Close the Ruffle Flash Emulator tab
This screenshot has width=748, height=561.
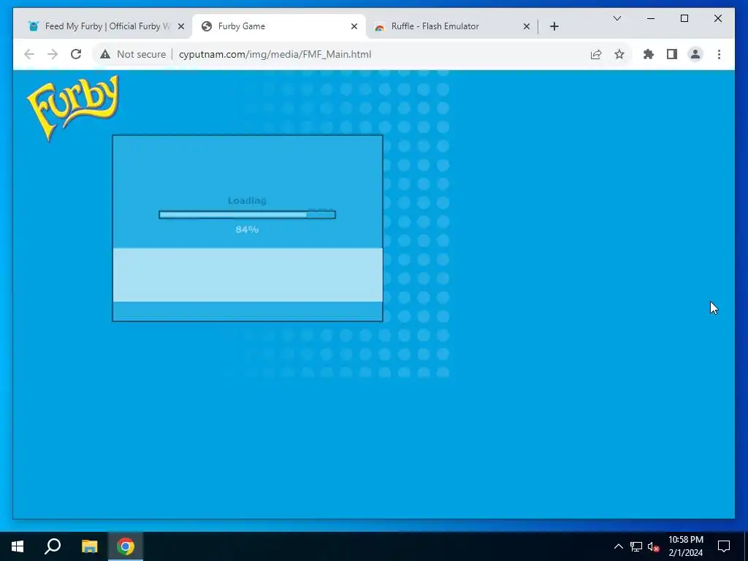[527, 27]
